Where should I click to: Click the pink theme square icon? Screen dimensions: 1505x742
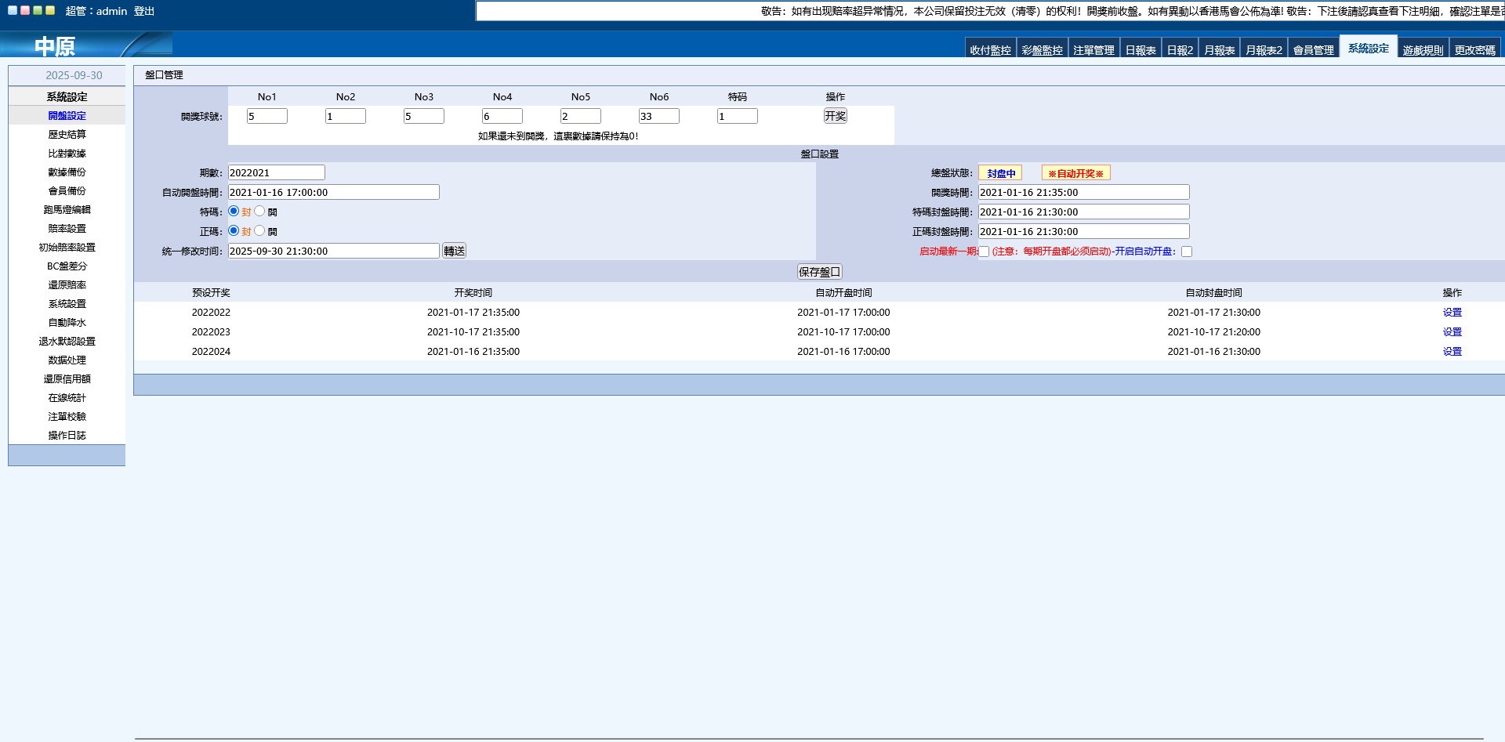click(x=25, y=10)
